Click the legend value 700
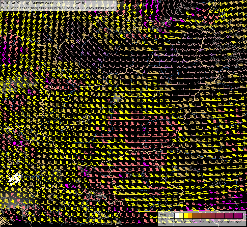Image resolution: width=247 pixels, height=227 pixels. (202, 222)
